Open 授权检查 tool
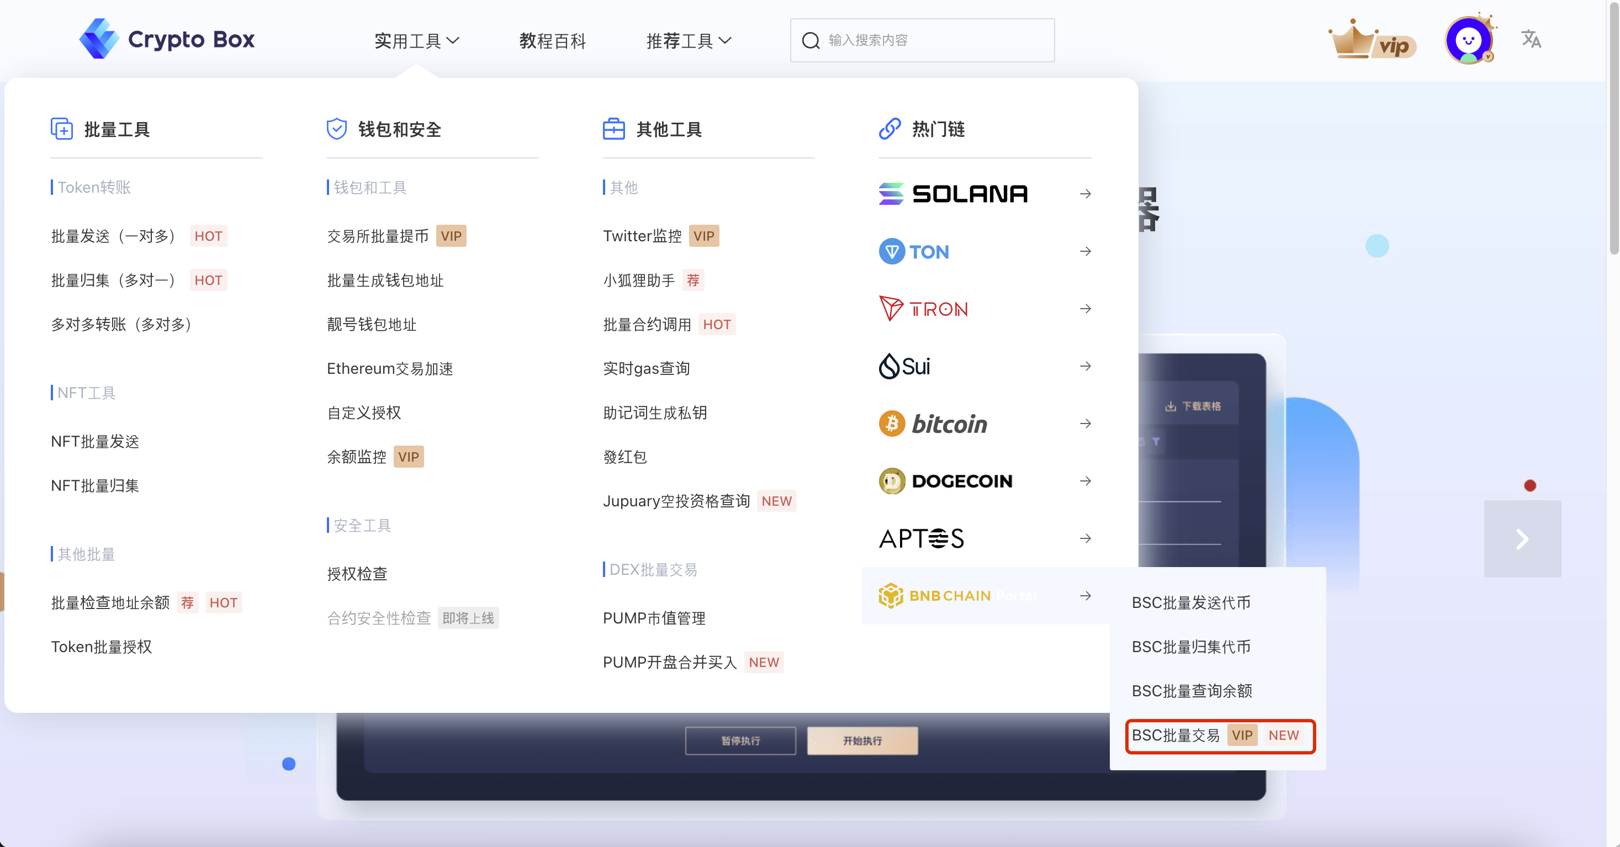Viewport: 1620px width, 847px height. tap(357, 574)
